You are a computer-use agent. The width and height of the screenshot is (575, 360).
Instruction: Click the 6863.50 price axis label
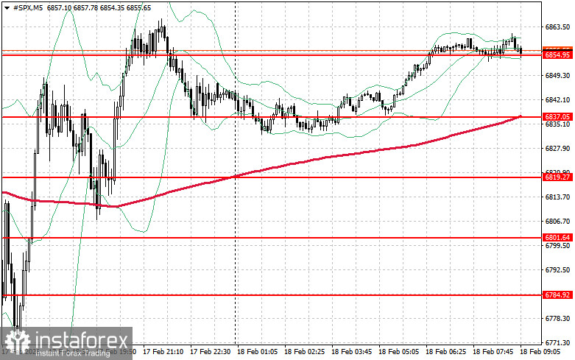point(558,27)
